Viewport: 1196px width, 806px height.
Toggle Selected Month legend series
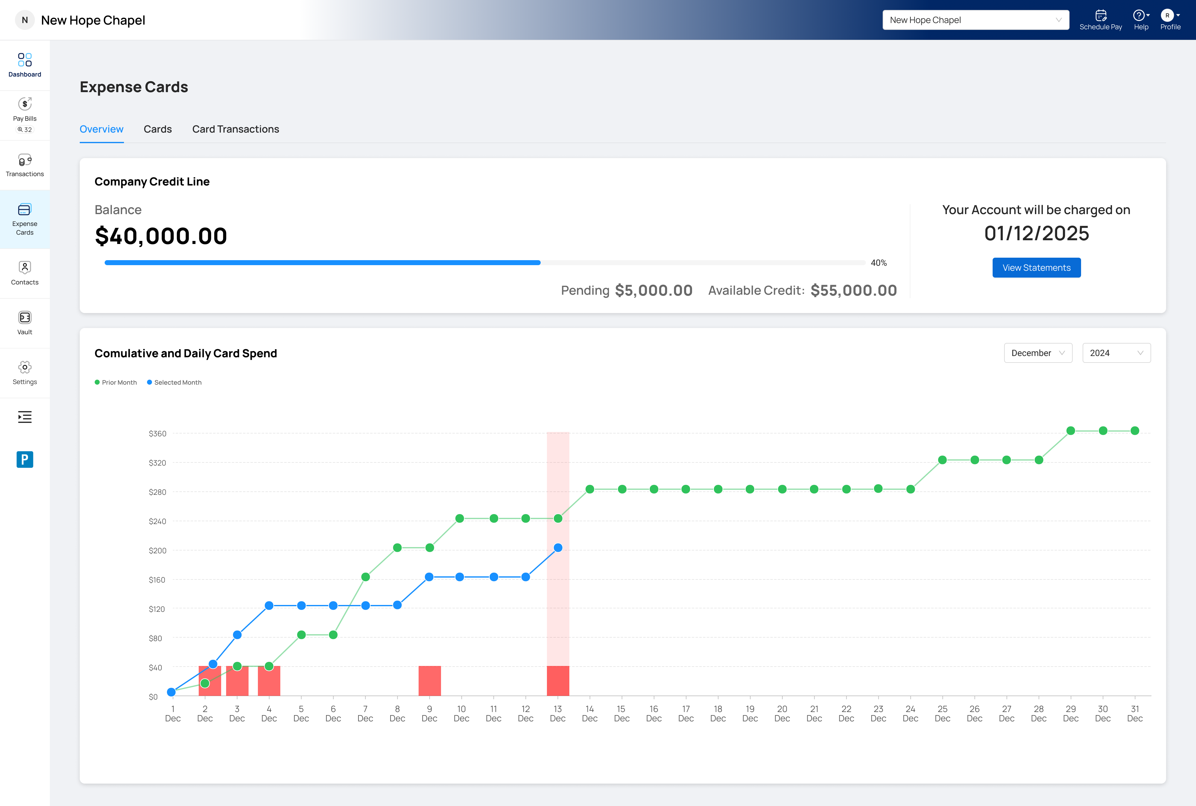174,382
